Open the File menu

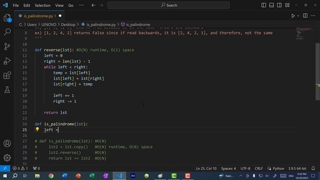click(x=15, y=5)
